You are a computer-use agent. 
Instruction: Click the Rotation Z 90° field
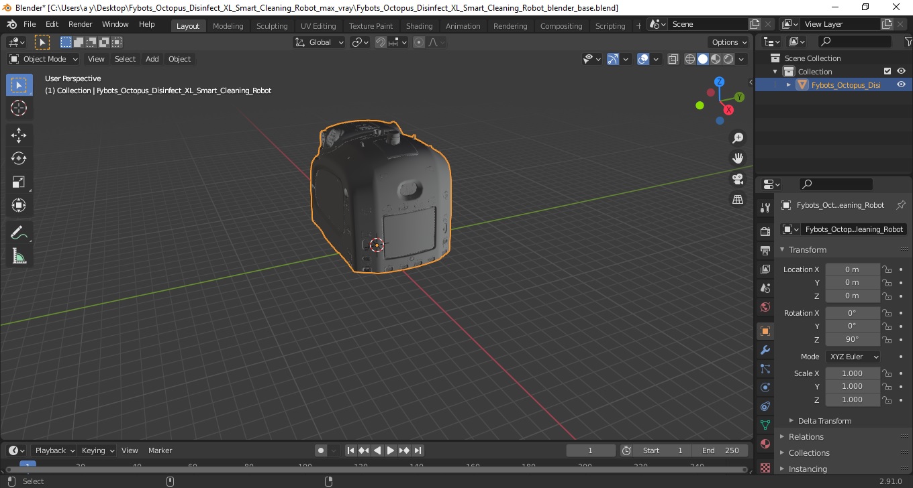pyautogui.click(x=853, y=339)
